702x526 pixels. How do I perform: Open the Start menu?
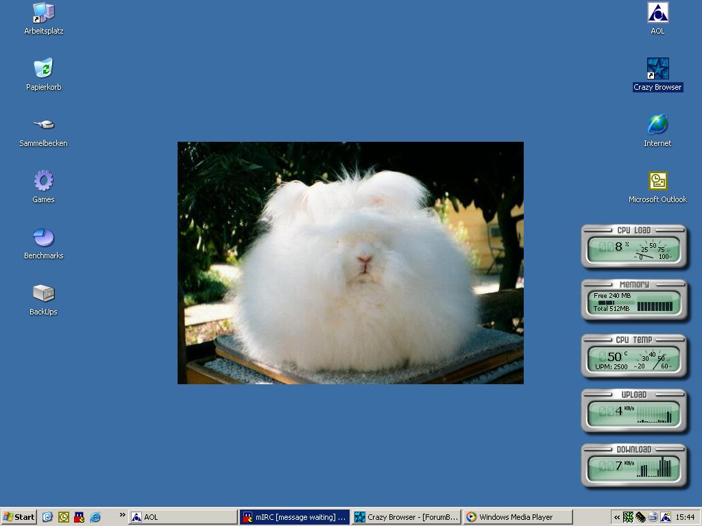(19, 517)
